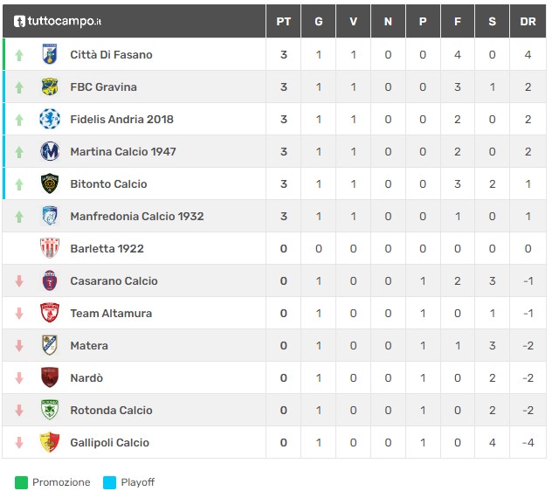Screen dimensions: 552x498
Task: Select the Martina Calcio 1947 badge
Action: click(50, 151)
